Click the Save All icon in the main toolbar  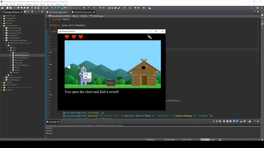[x=11, y=8]
